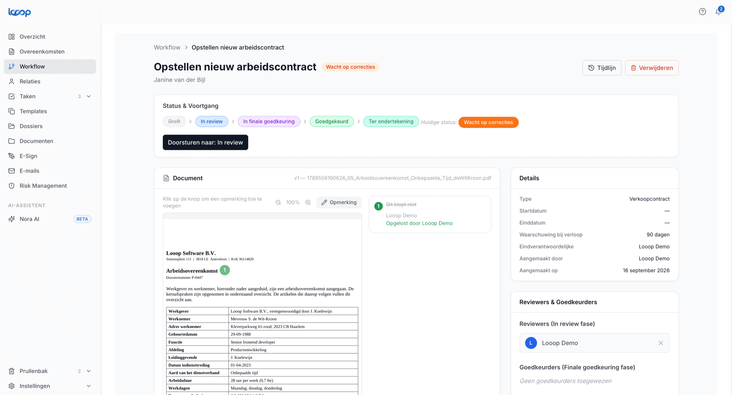Click Workflow breadcrumb link
This screenshot has height=395, width=732.
[x=167, y=48]
